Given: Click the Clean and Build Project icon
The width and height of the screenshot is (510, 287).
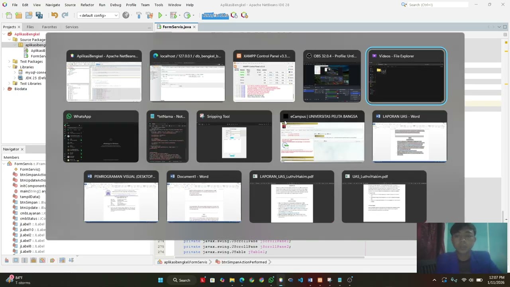Looking at the screenshot, I should pyautogui.click(x=149, y=15).
